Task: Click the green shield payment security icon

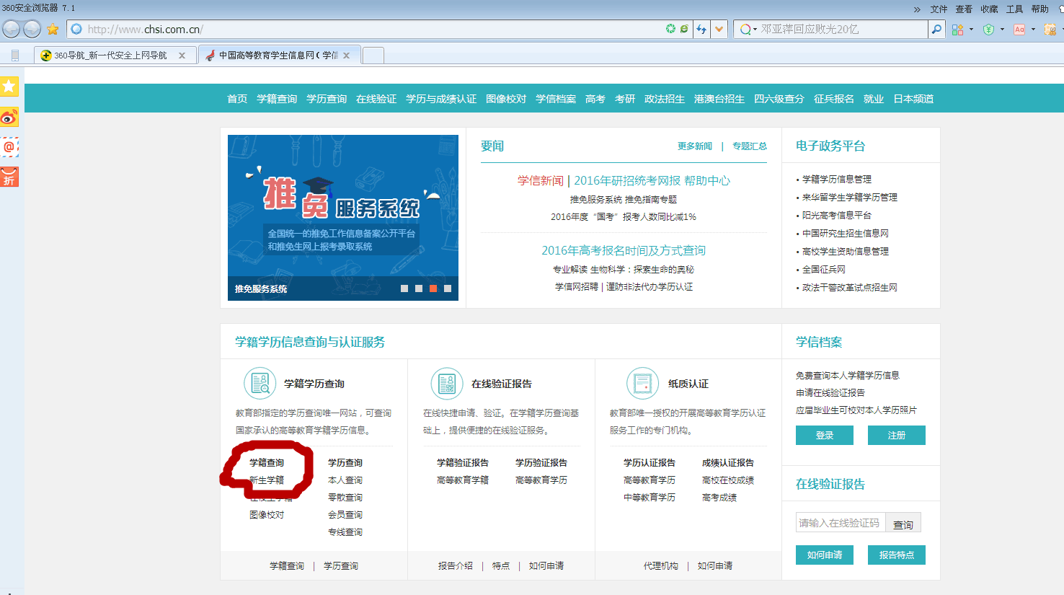Action: tap(988, 30)
